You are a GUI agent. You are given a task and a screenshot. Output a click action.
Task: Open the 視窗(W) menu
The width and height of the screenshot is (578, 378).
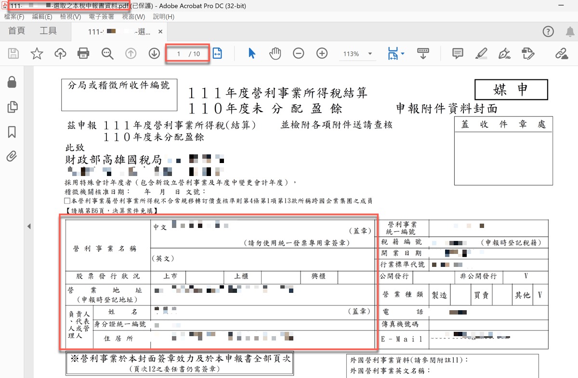click(x=133, y=16)
